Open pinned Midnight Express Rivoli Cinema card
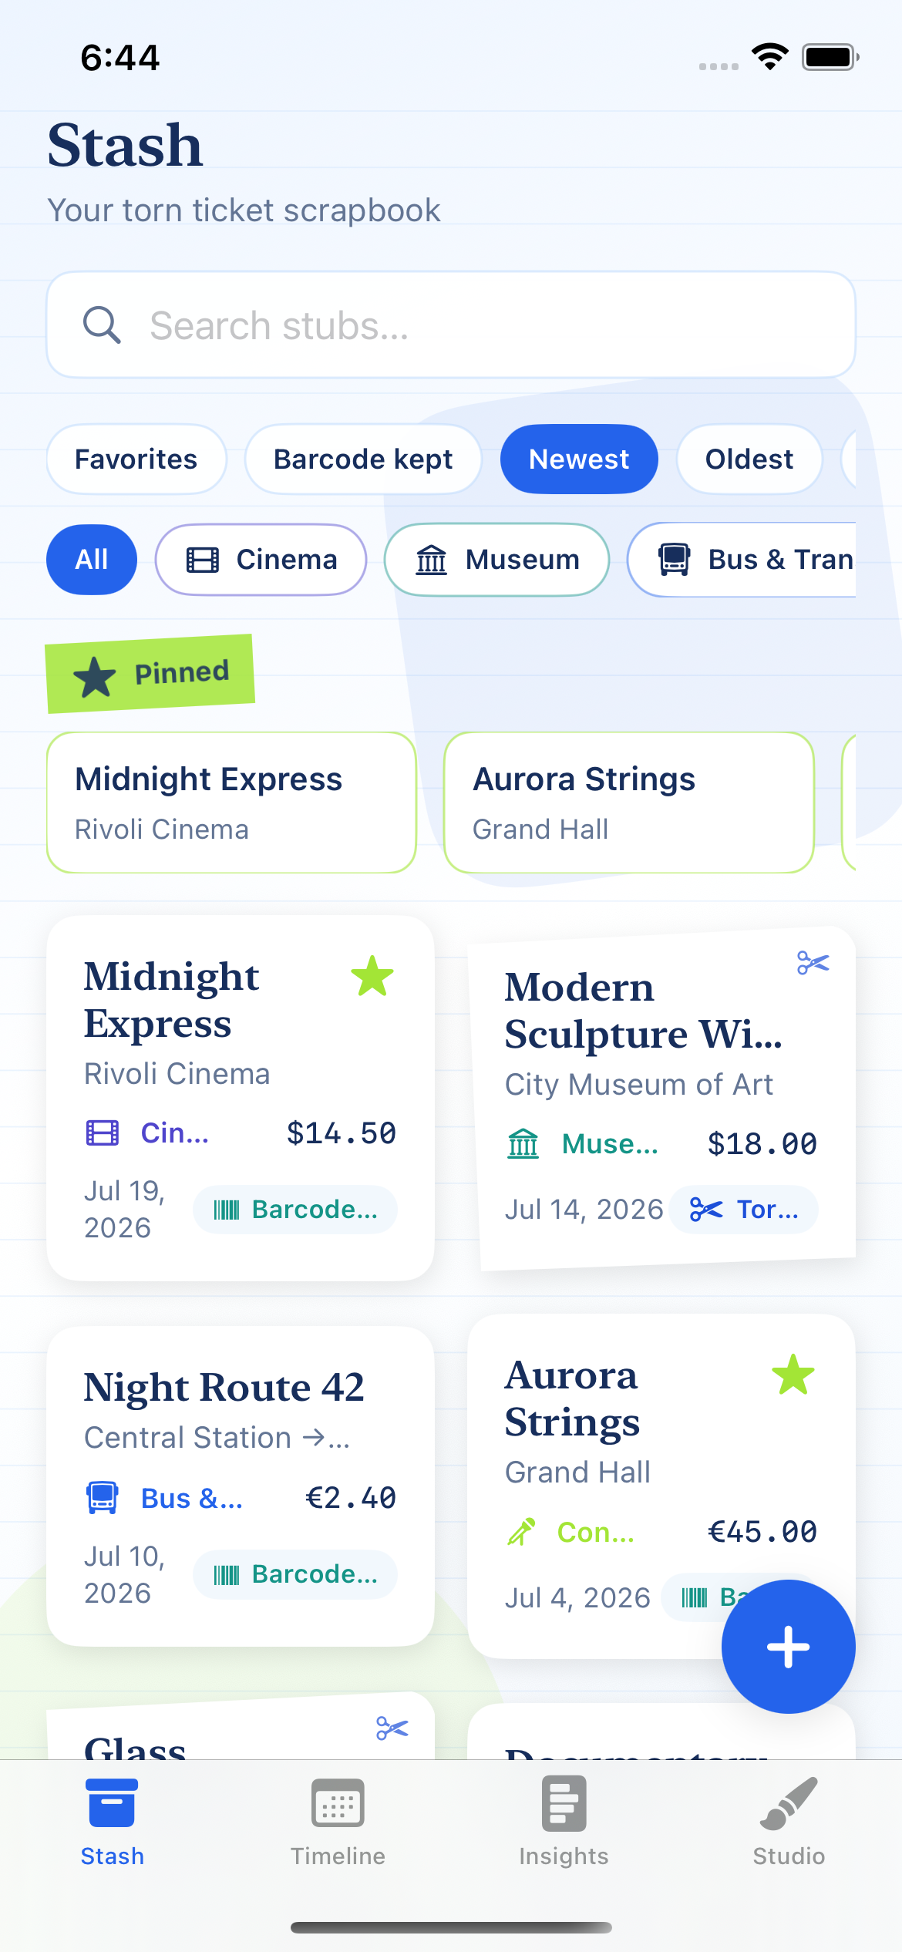Screen dimensions: 902x1952 [231, 803]
